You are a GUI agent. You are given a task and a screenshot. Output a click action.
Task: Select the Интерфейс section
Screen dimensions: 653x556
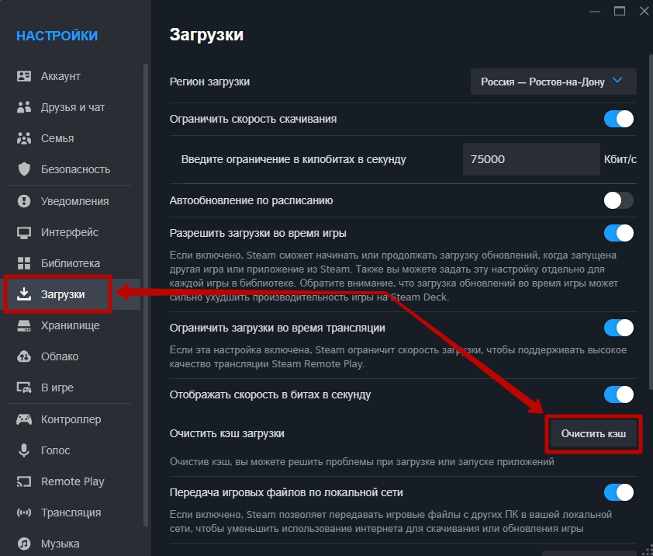[x=70, y=232]
